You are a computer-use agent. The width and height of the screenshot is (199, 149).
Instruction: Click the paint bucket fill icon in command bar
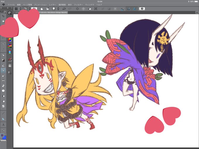(x=90, y=9)
